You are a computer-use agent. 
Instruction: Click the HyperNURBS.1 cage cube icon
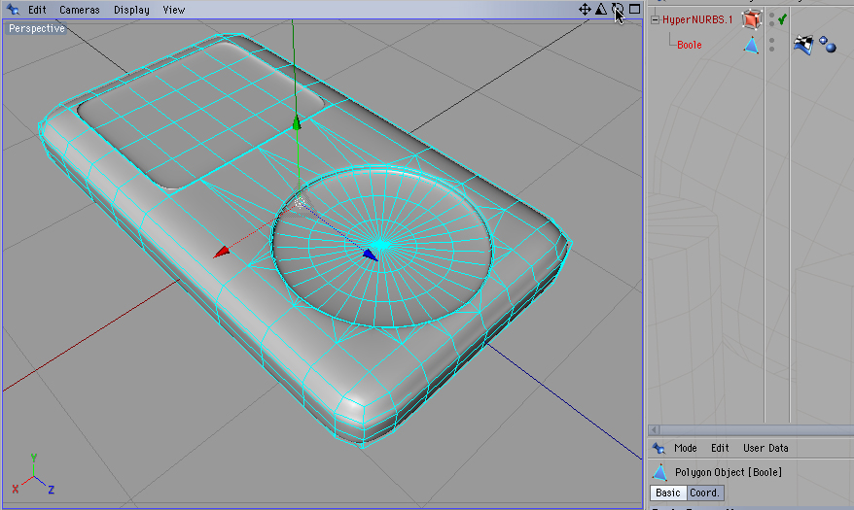[x=752, y=19]
